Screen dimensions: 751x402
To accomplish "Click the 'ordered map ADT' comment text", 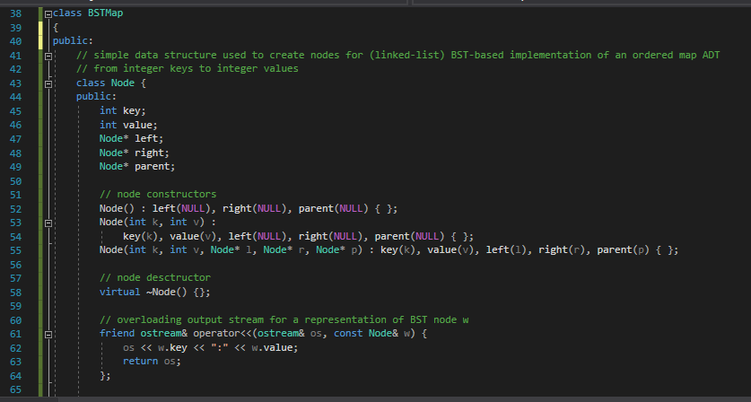I will click(676, 55).
